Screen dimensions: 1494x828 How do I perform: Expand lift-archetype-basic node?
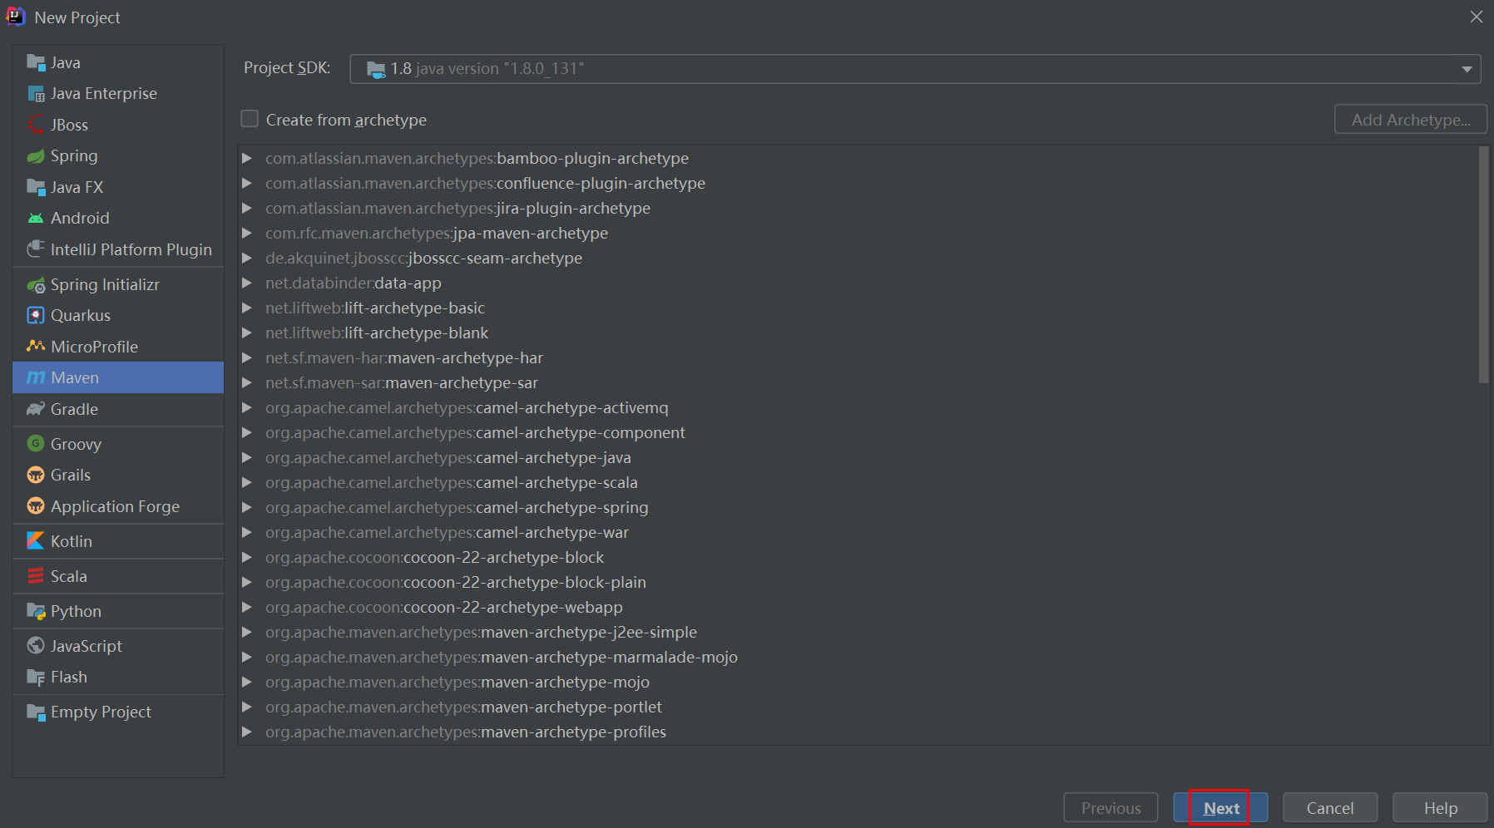pos(247,308)
